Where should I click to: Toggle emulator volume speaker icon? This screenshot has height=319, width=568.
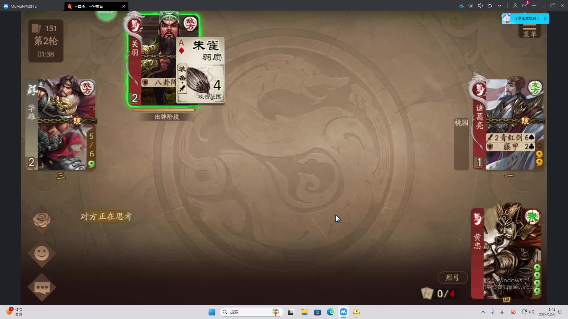(480, 6)
